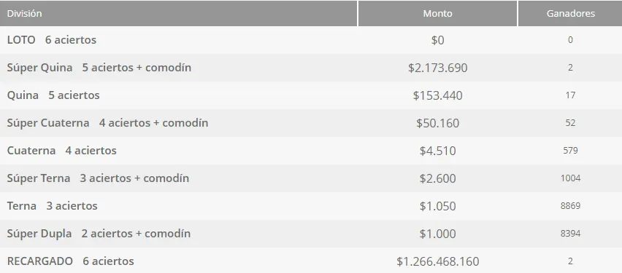The height and width of the screenshot is (273, 622).
Task: Click the $1.266.468.160 amount
Action: (x=437, y=261)
